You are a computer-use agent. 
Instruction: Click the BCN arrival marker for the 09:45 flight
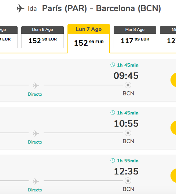coord(128,85)
